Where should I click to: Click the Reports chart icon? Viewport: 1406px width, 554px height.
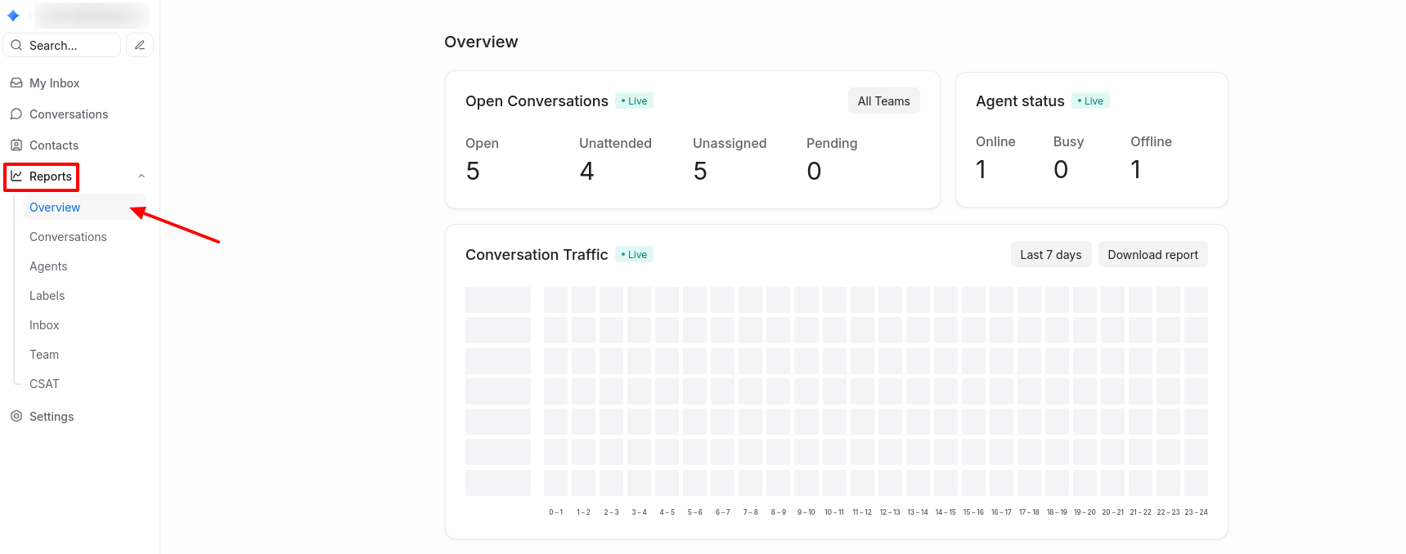click(x=16, y=176)
